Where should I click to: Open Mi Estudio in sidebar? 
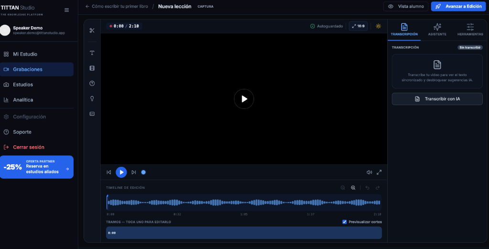point(37,54)
